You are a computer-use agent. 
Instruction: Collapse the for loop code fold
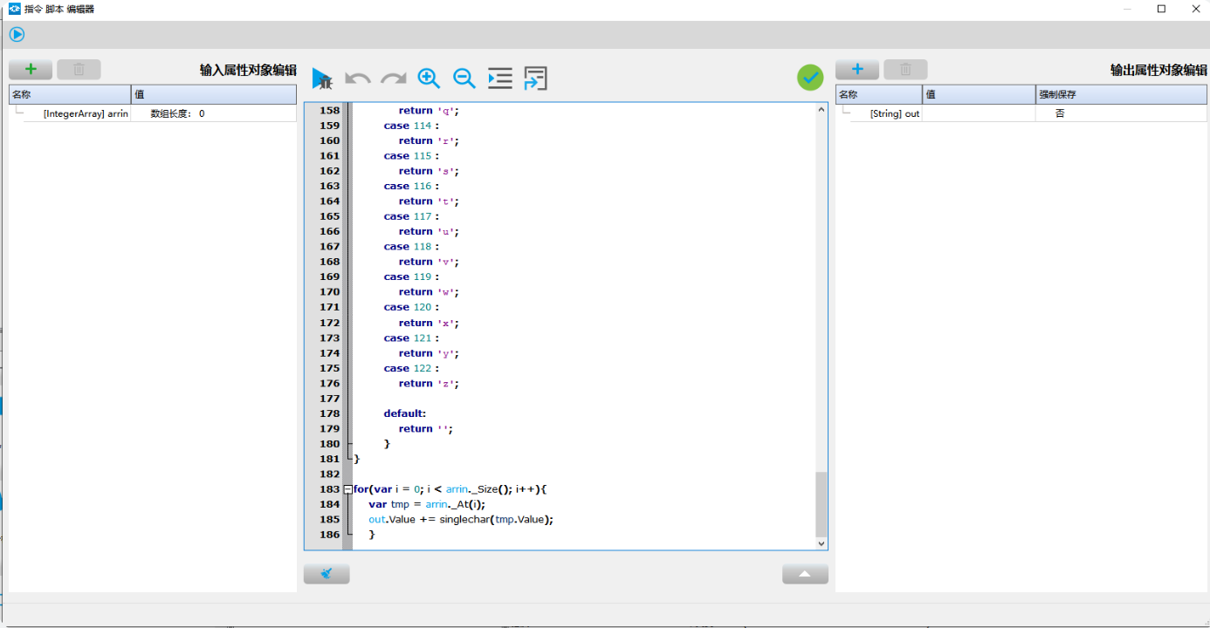347,489
